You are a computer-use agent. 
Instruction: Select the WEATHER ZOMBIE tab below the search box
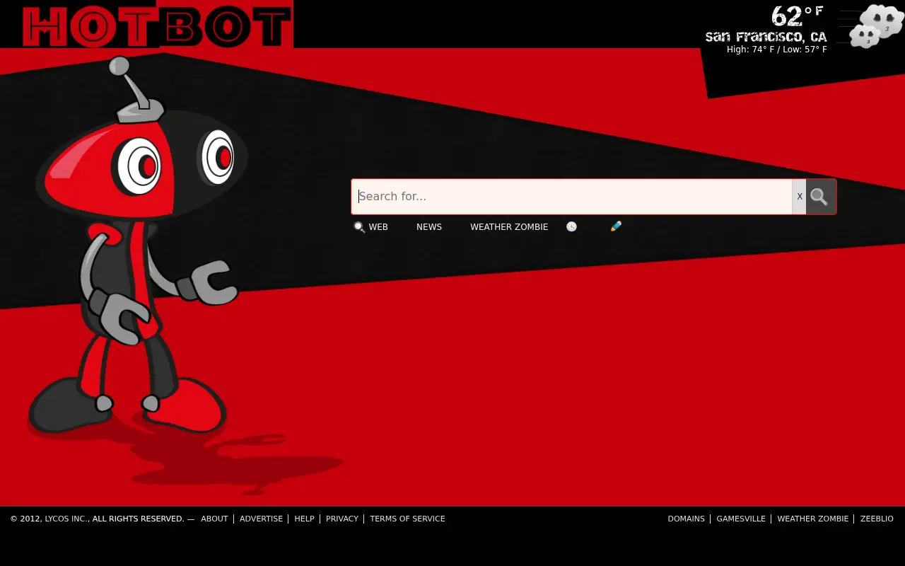point(509,227)
